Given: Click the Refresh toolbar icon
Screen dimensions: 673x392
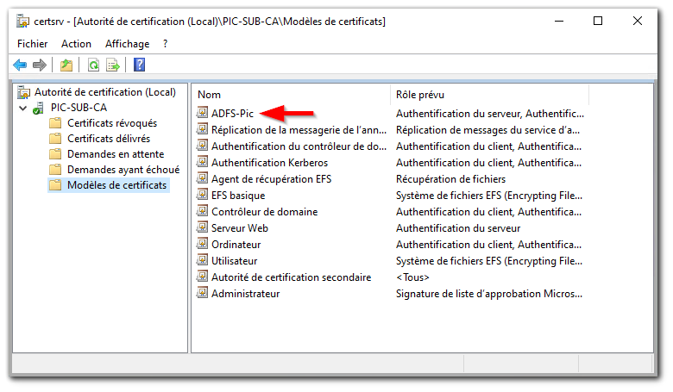Looking at the screenshot, I should [x=93, y=65].
